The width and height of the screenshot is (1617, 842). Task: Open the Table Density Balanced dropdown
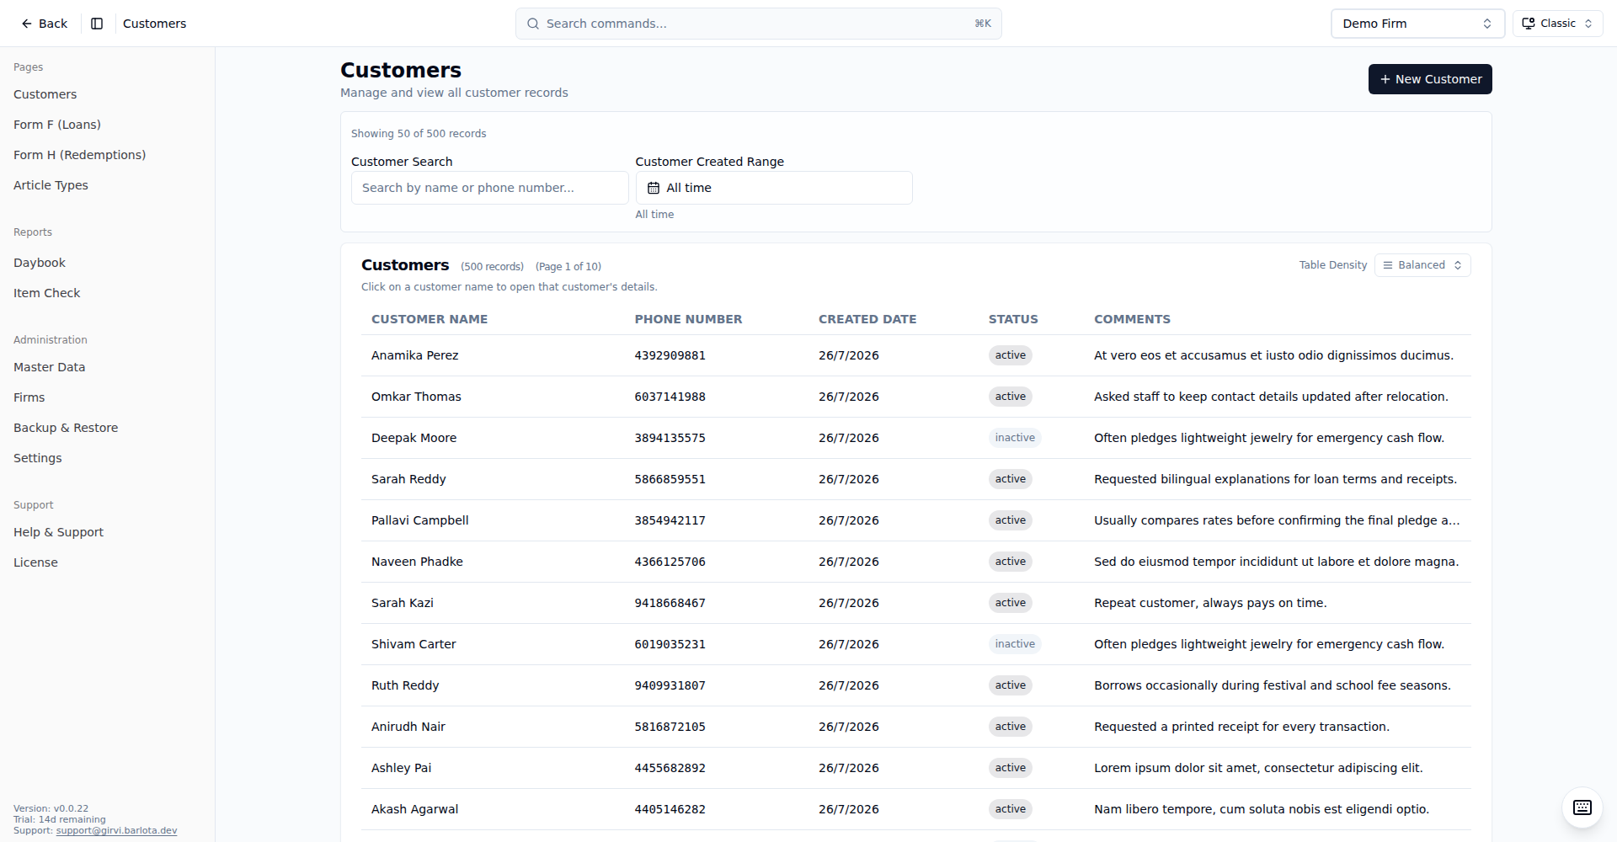pos(1422,265)
